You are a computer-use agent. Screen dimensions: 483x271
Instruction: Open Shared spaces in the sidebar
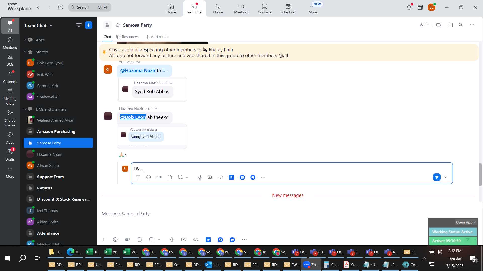[x=10, y=119]
